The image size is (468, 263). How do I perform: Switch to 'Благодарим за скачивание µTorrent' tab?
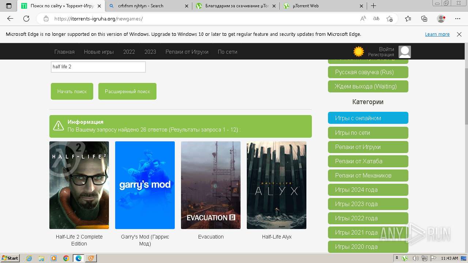coord(237,6)
